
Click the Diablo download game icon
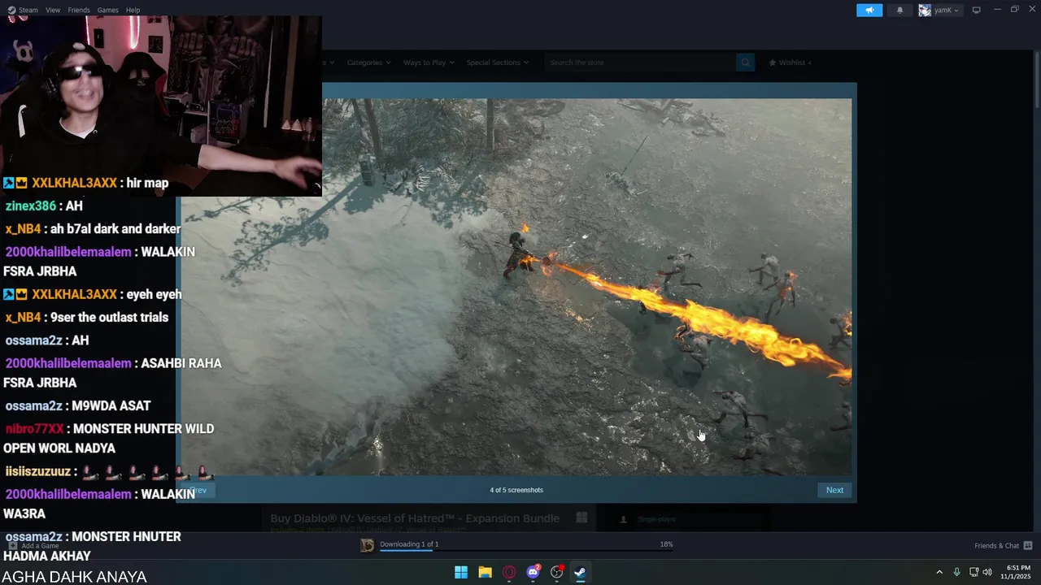coord(368,545)
